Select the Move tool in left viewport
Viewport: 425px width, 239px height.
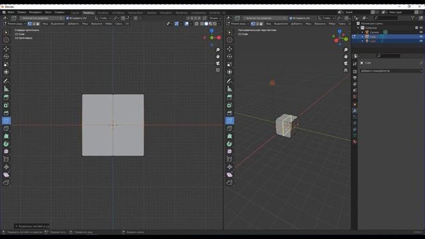coord(6,48)
